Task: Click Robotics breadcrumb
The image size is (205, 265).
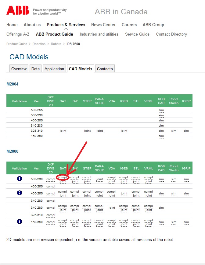Action: point(39,44)
